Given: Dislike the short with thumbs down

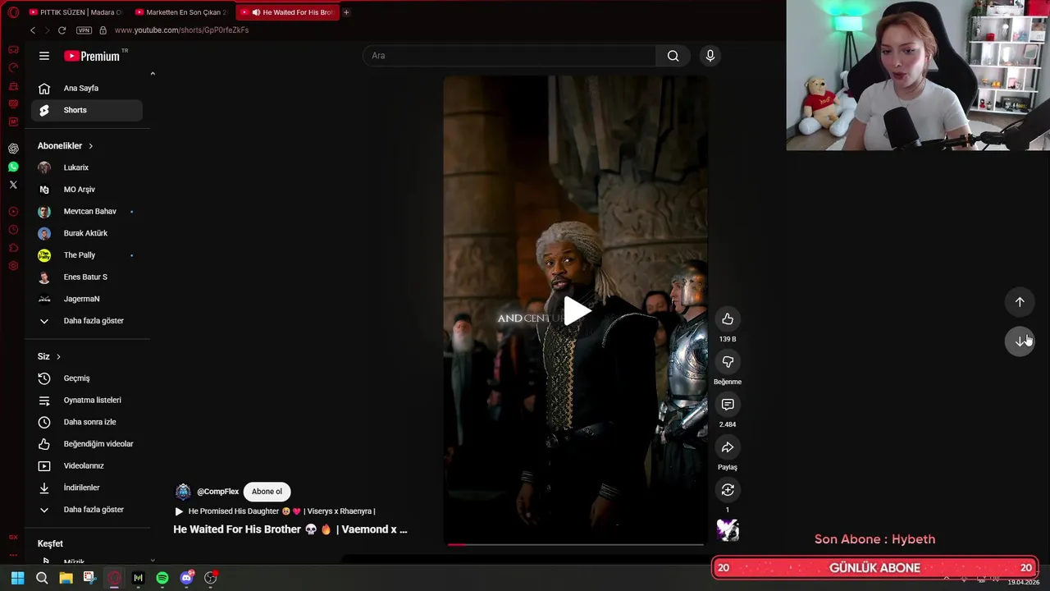Looking at the screenshot, I should coord(728,361).
